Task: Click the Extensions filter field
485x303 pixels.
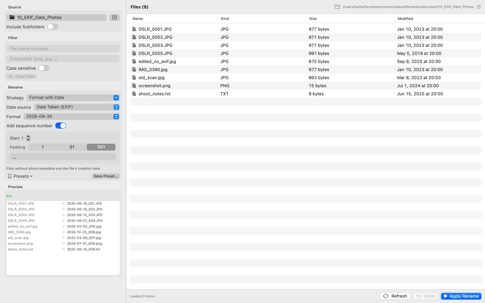Action: pyautogui.click(x=63, y=59)
